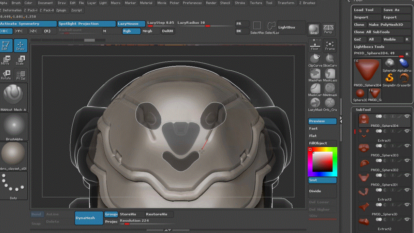Image resolution: width=414 pixels, height=233 pixels.
Task: Click the right shelf divider arrows
Action: (341, 120)
